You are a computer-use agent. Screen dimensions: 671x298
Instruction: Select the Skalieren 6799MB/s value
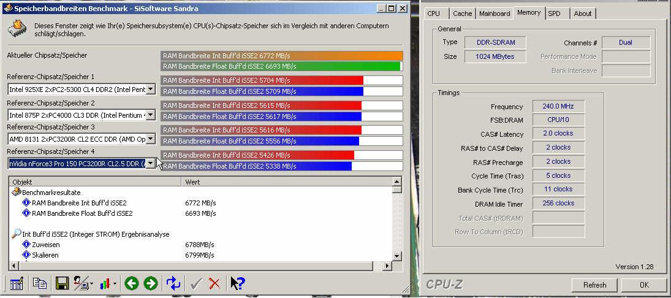[199, 255]
